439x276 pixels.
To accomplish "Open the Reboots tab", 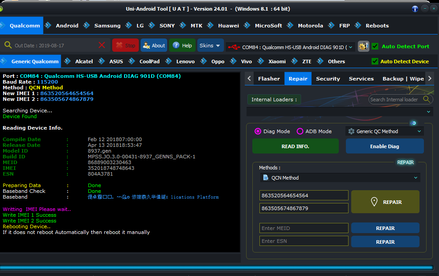I will coord(377,26).
